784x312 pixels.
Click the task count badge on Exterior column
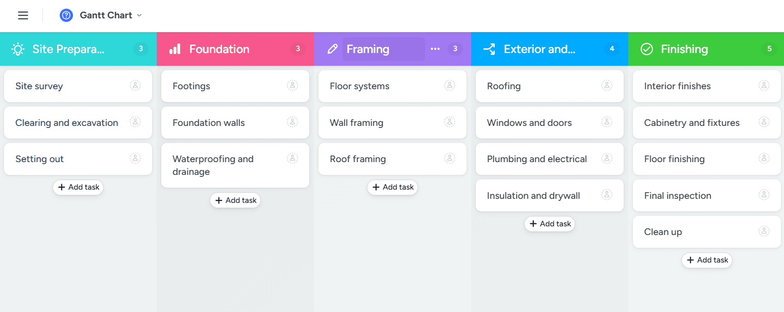(x=612, y=49)
